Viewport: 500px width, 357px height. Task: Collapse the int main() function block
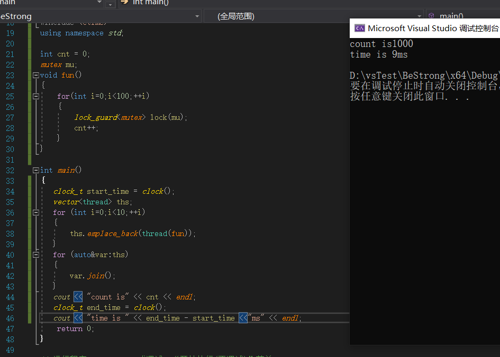[x=36, y=170]
